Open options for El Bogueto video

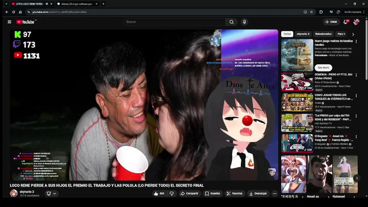coord(356,137)
